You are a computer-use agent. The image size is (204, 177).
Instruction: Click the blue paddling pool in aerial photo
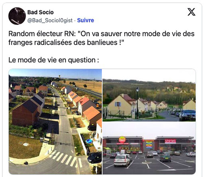click(x=89, y=141)
